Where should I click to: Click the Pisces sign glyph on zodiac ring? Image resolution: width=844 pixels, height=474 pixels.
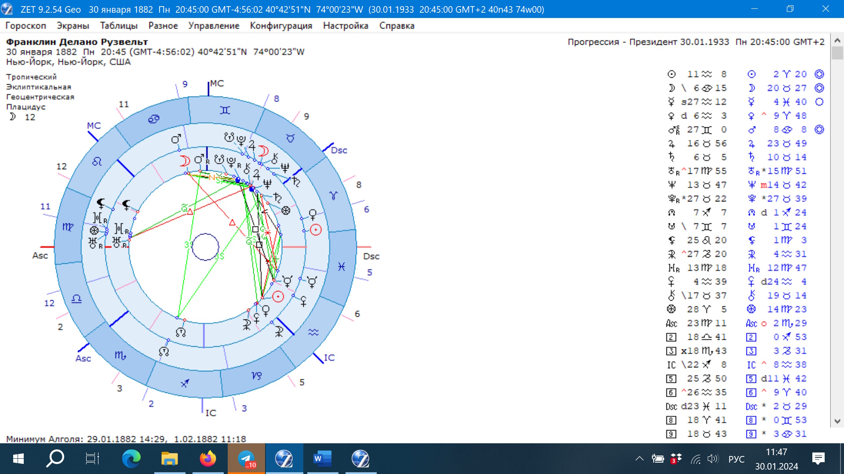[342, 266]
